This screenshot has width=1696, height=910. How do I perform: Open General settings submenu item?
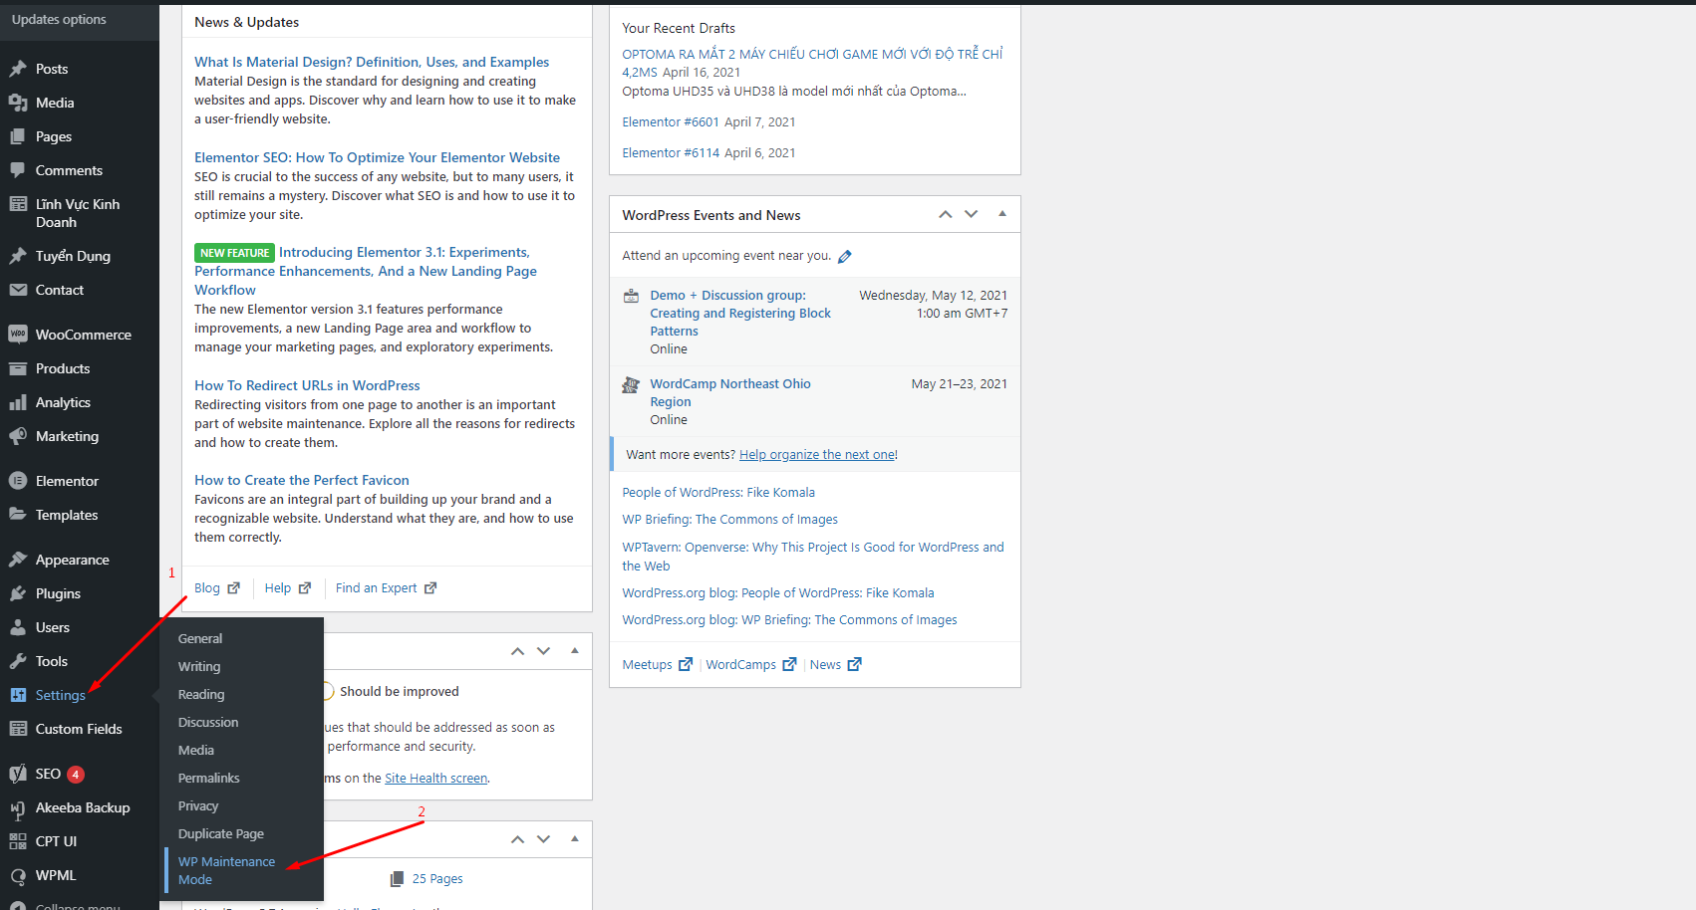200,638
